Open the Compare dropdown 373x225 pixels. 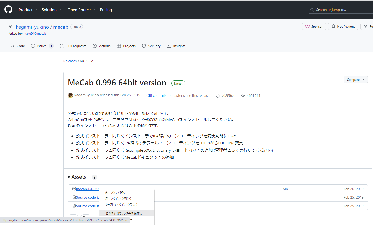(x=355, y=80)
